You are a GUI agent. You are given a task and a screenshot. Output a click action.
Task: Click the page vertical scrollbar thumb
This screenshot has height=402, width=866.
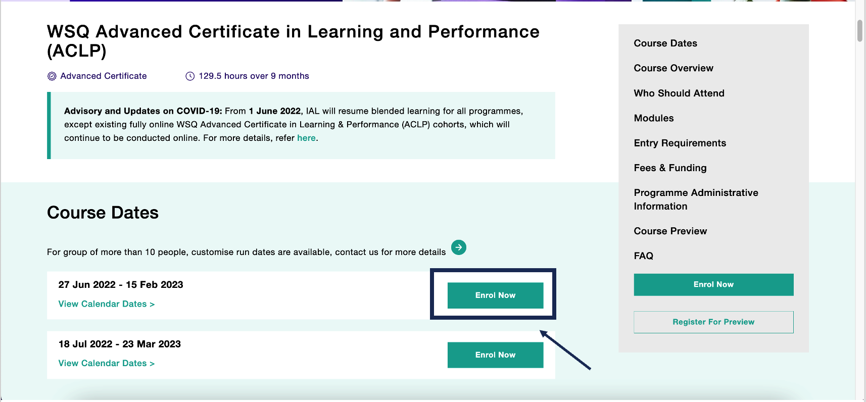pyautogui.click(x=860, y=31)
